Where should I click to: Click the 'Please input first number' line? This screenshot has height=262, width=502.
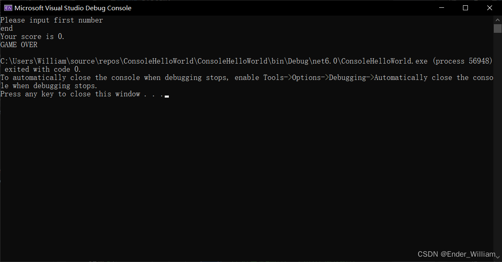[52, 20]
